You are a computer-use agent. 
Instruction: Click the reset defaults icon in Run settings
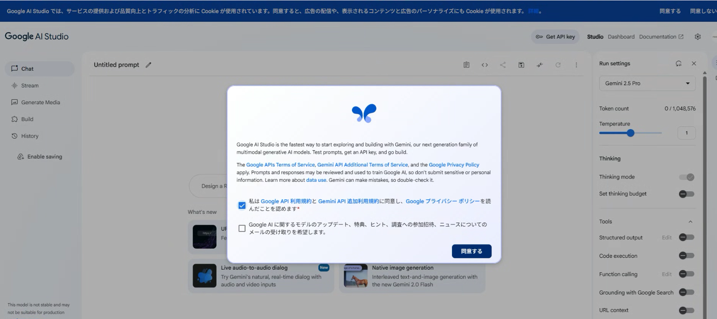tap(679, 63)
